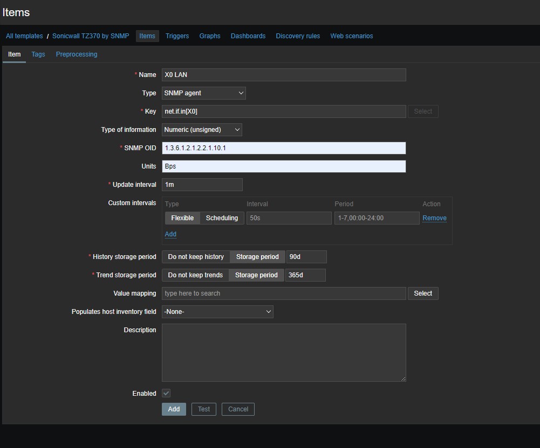Select Flexible custom interval type
Screen dimensions: 540x448
point(182,218)
